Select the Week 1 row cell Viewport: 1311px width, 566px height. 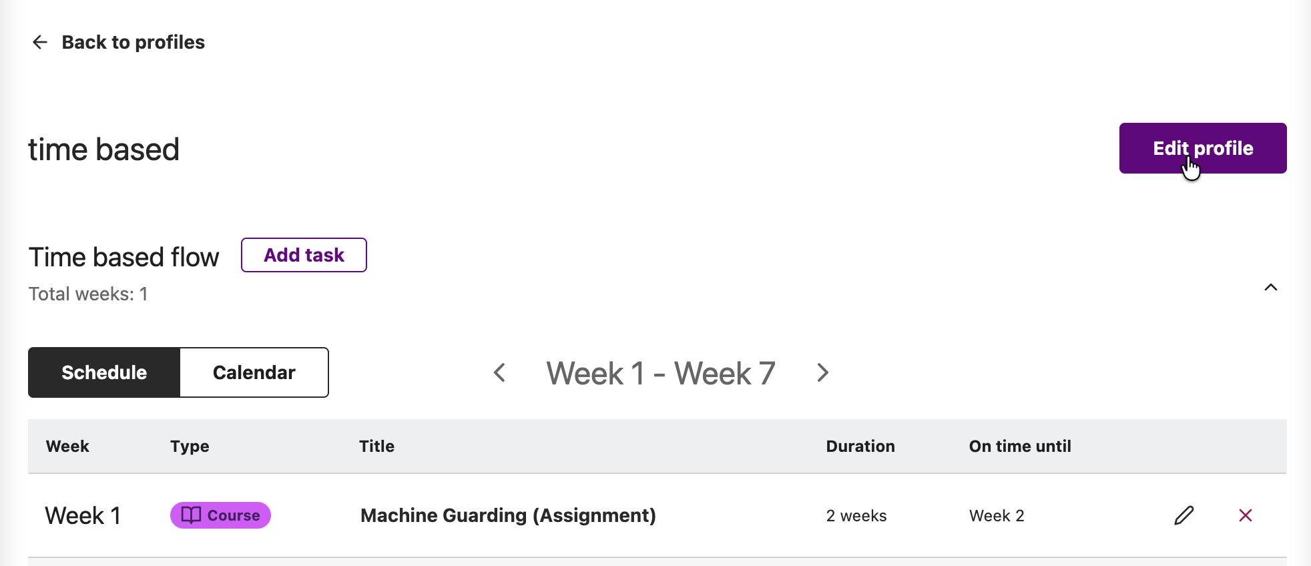point(83,515)
